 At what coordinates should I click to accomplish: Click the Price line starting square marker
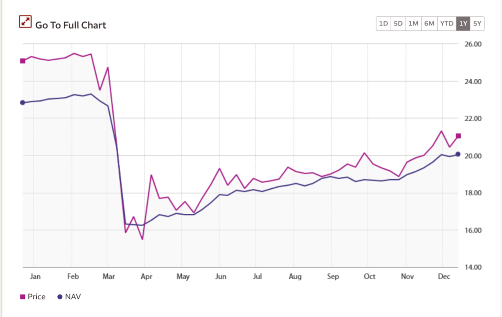23,61
